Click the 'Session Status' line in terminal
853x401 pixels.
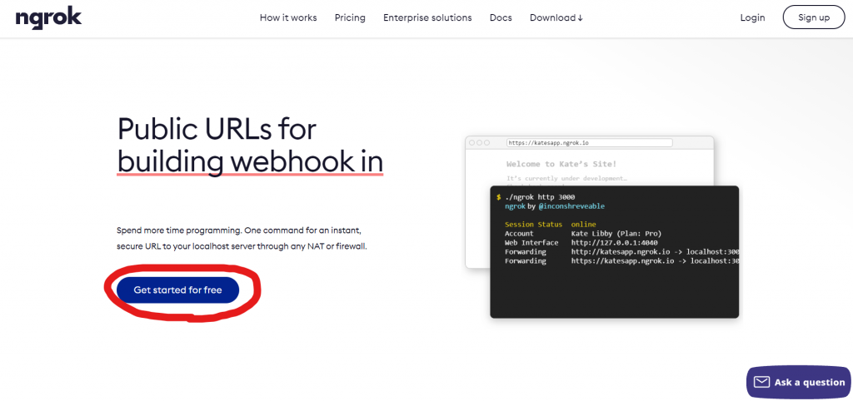coord(551,225)
